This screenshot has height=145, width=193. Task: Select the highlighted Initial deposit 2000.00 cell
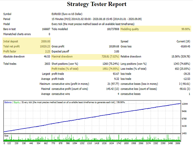pos(45,41)
